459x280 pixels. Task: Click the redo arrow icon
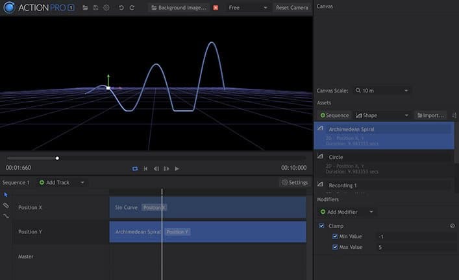pyautogui.click(x=132, y=8)
